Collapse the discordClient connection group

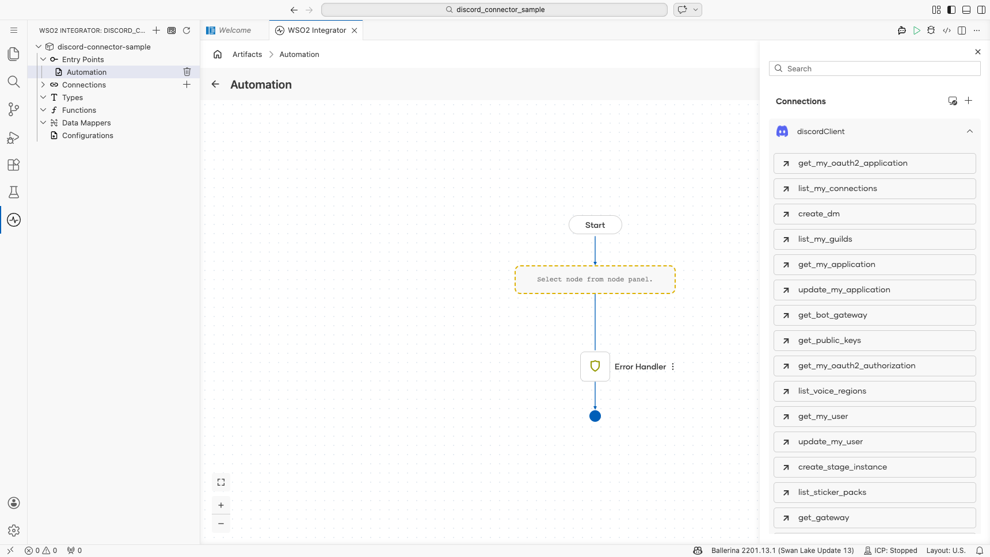coord(970,131)
